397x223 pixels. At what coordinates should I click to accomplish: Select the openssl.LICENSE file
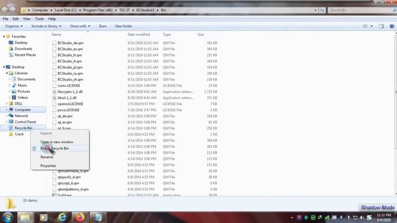click(70, 103)
